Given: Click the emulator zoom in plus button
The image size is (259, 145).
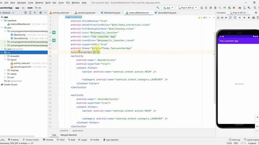Looking at the screenshot, I should [x=257, y=117].
